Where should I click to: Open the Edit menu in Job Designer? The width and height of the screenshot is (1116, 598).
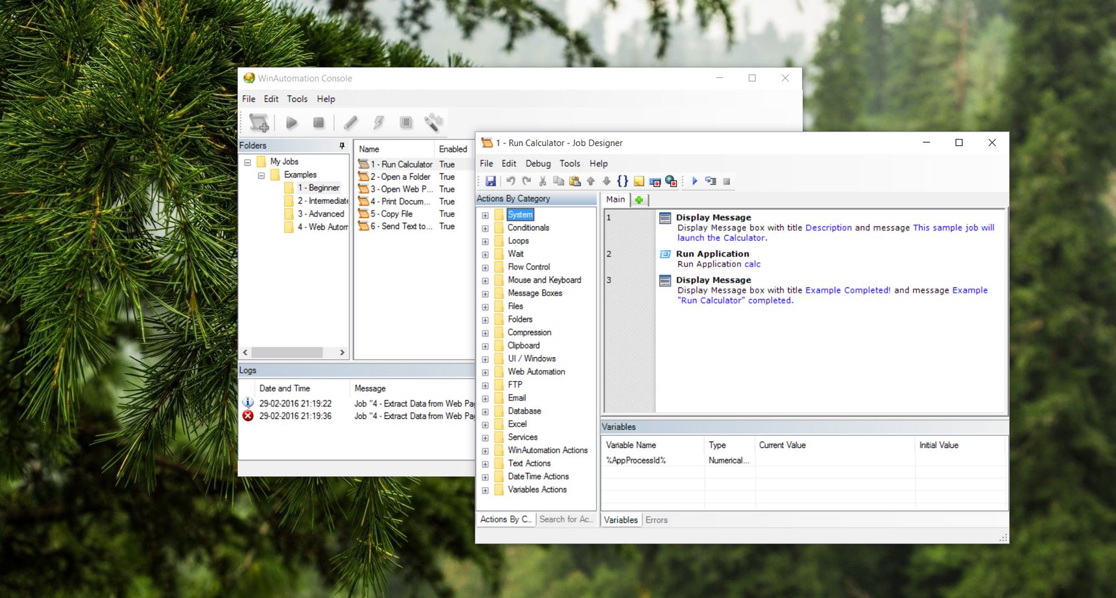[x=509, y=164]
